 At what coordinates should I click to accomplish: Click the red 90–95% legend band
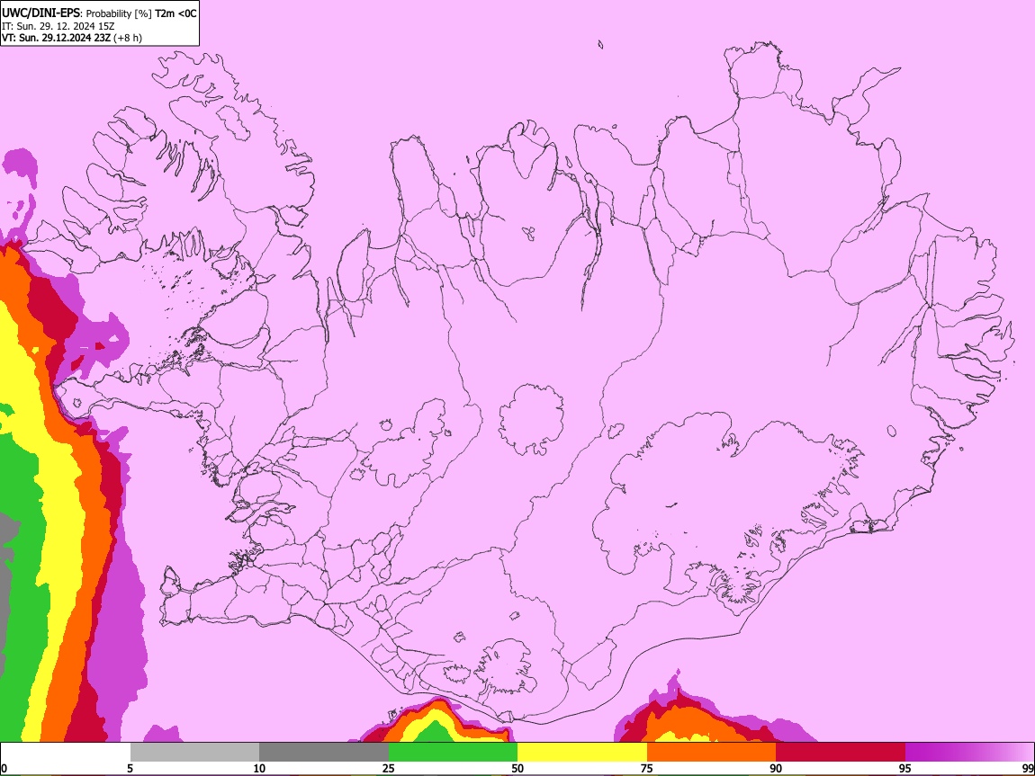click(841, 753)
